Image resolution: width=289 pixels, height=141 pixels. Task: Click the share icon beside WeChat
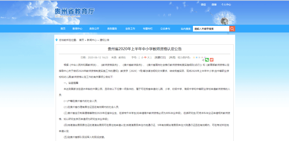click(x=203, y=60)
